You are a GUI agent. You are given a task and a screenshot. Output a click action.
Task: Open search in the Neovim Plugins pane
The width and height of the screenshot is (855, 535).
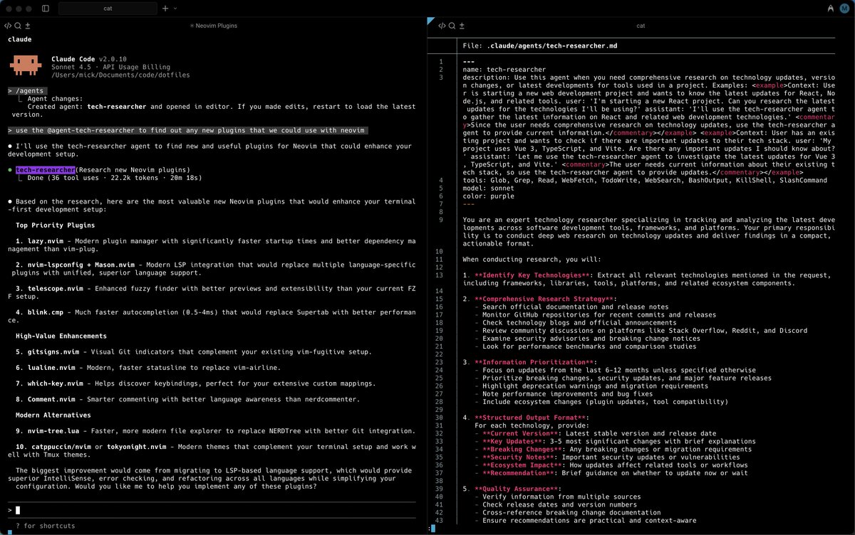(18, 26)
